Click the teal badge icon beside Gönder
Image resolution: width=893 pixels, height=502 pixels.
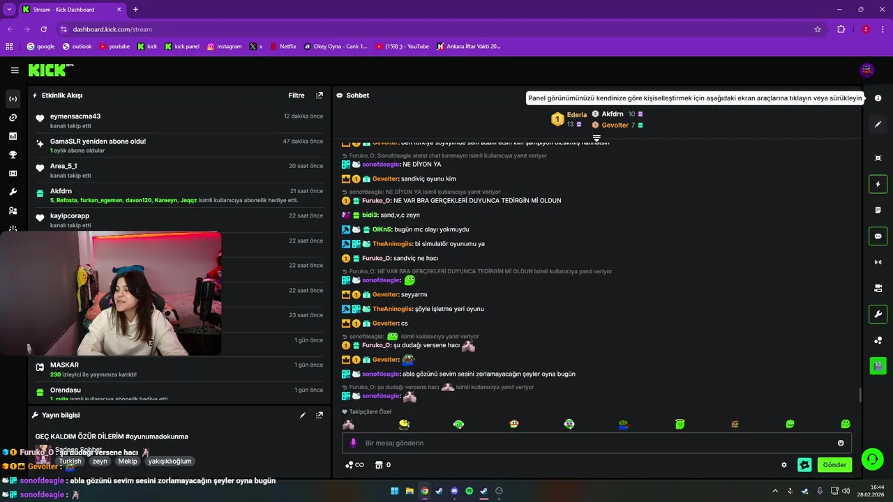[804, 465]
